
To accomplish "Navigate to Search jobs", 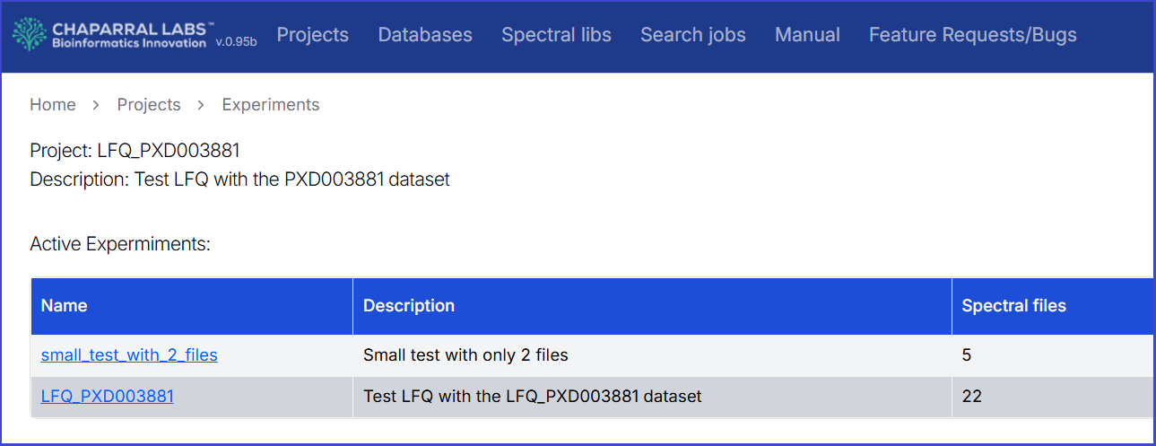I will click(693, 35).
